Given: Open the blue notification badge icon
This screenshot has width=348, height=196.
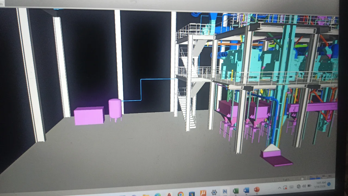Looking at the screenshot, I should [x=329, y=184].
